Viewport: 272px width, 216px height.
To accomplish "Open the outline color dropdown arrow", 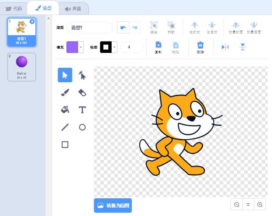I will point(114,47).
